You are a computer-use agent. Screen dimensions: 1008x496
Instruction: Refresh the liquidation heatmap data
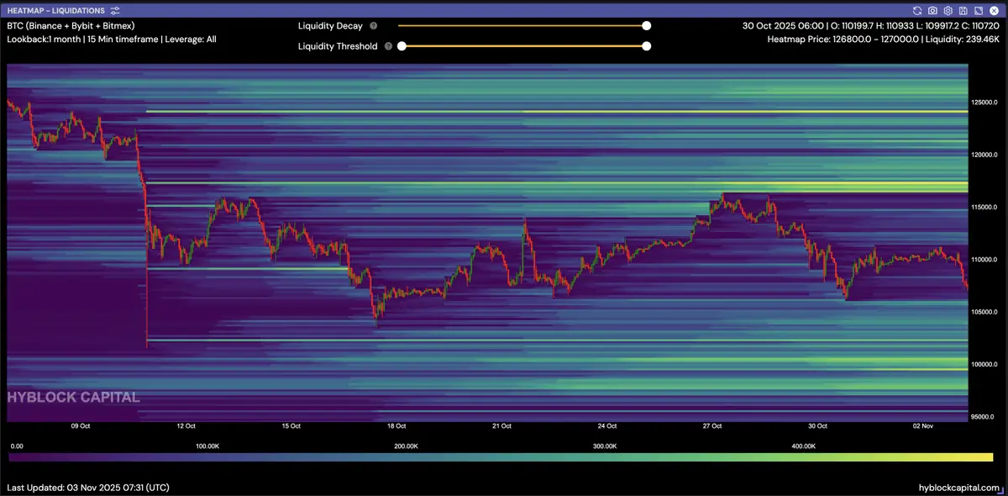point(917,11)
